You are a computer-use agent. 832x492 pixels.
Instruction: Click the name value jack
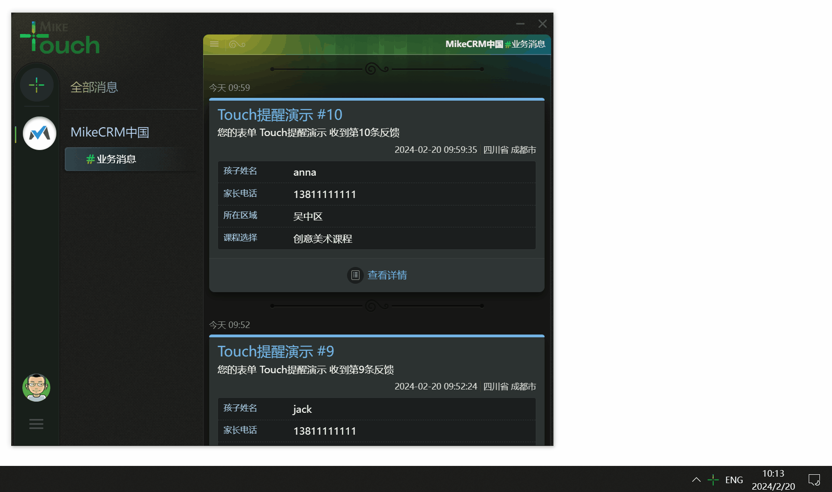302,409
